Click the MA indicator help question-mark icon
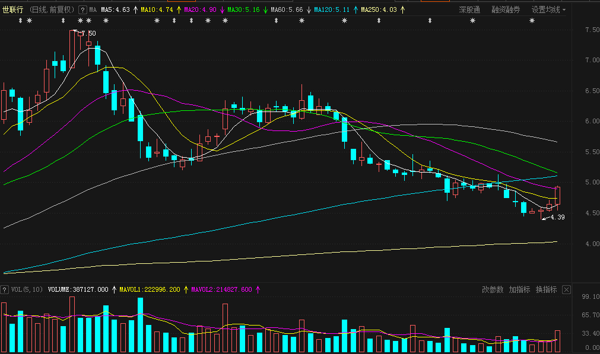 (82, 10)
